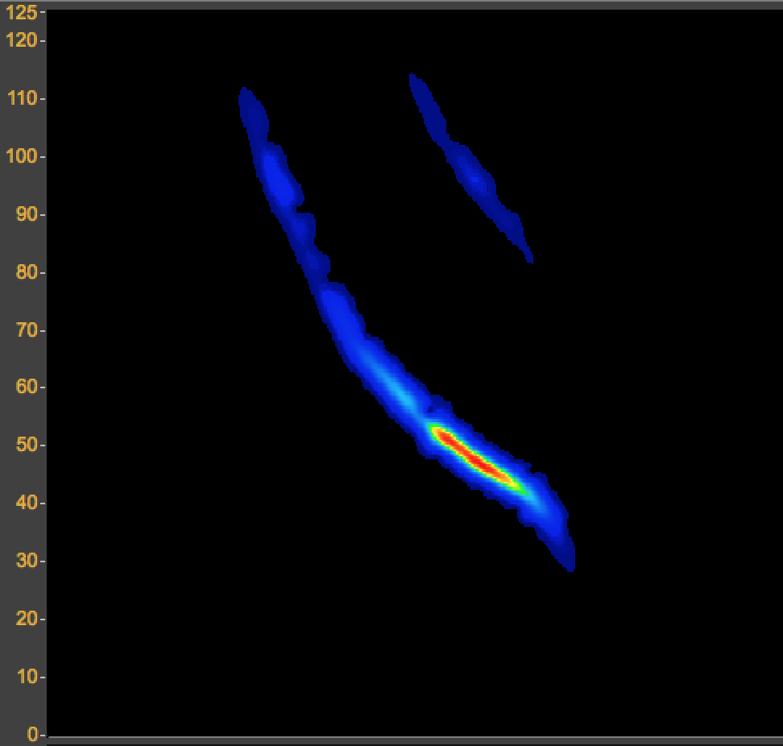This screenshot has height=746, width=783.
Task: Click the 20 axis tick label
Action: (26, 619)
